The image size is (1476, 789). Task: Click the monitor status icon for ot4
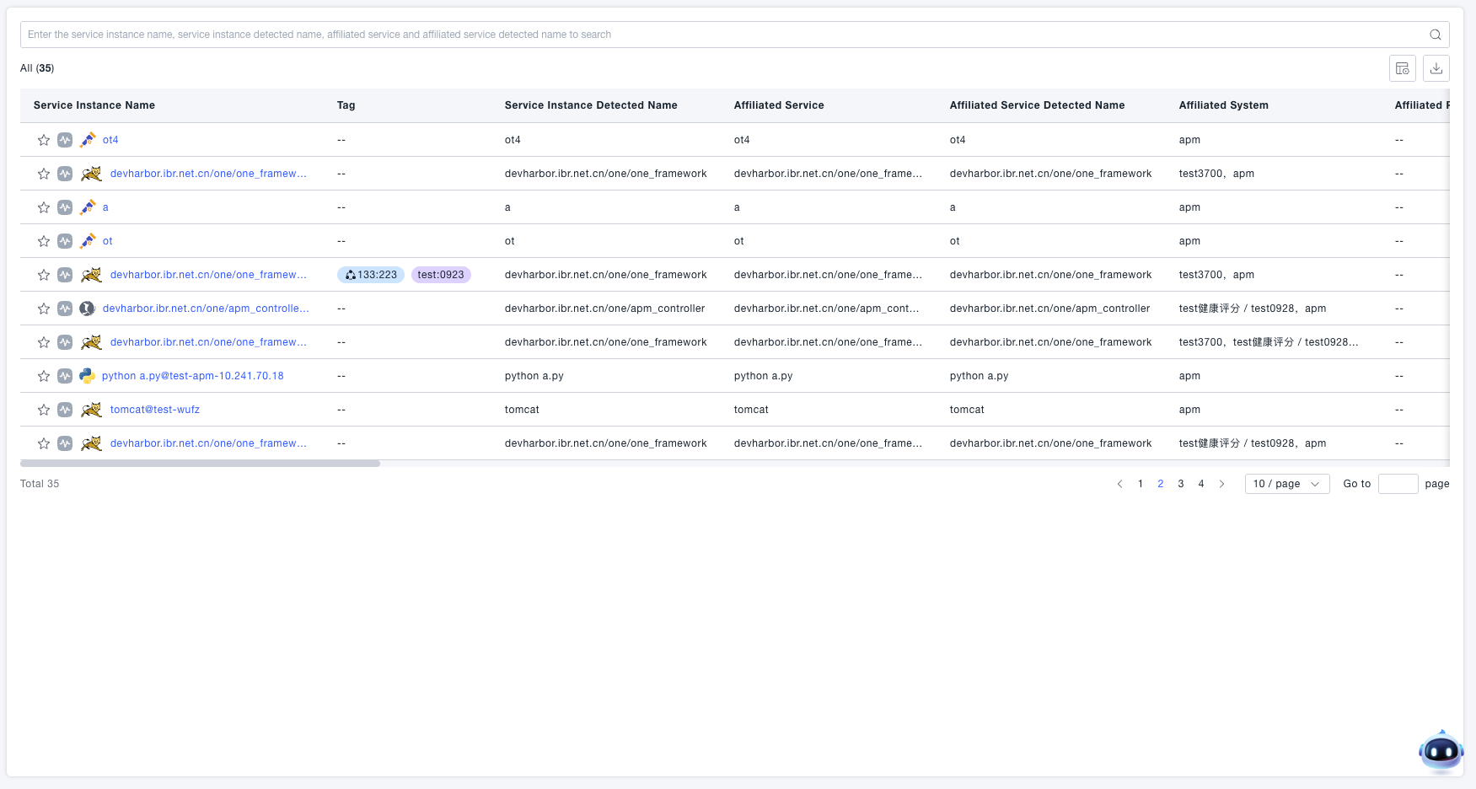tap(65, 140)
